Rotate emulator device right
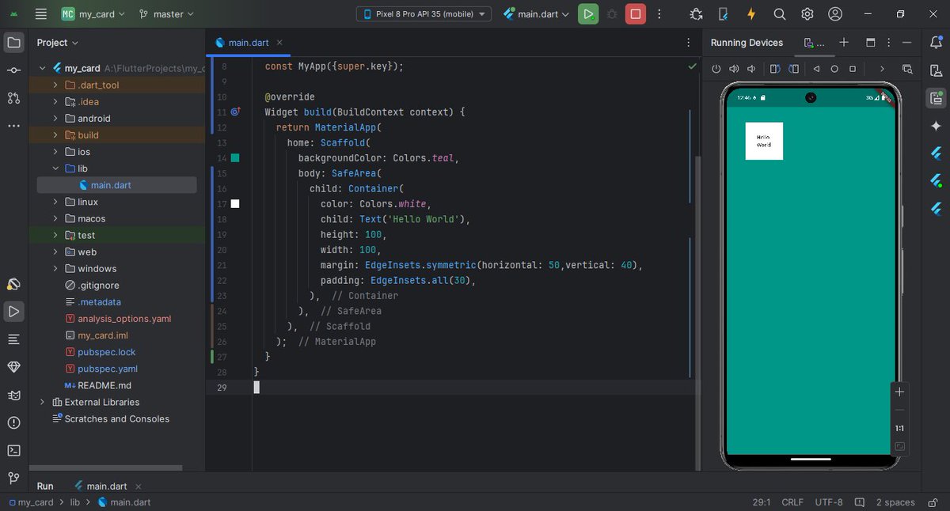This screenshot has width=950, height=511. [793, 69]
